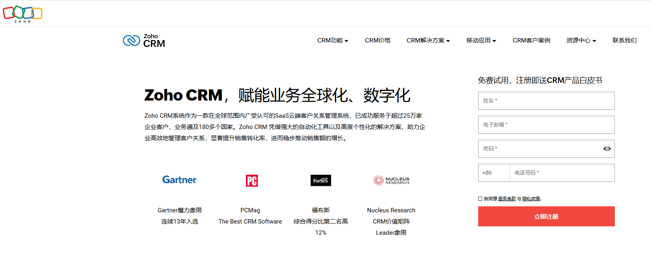
Task: Open the 联系我们 menu item
Action: (x=624, y=40)
